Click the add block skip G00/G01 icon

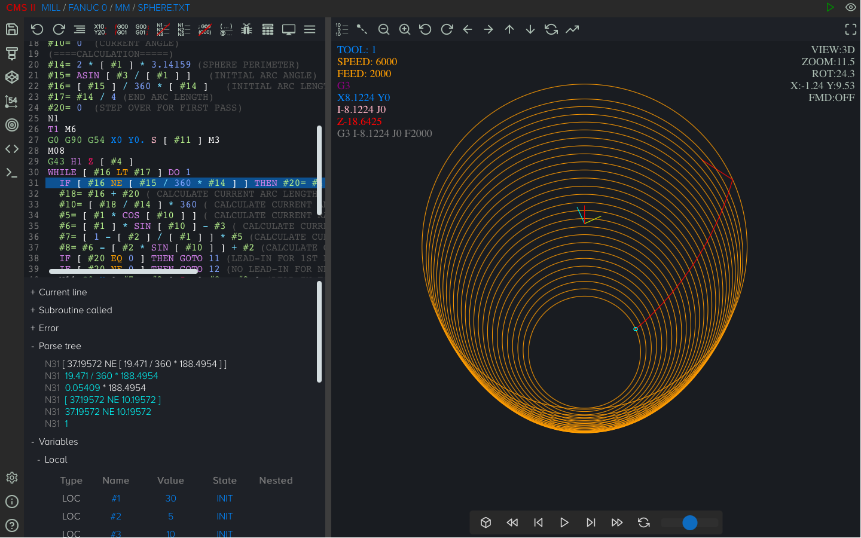click(121, 29)
